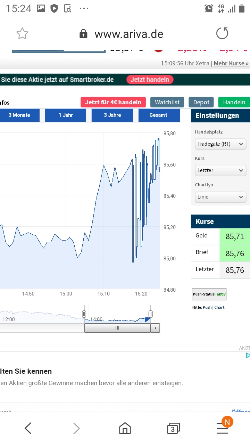The width and height of the screenshot is (250, 445).
Task: Add the stock to the Watchlist
Action: (x=167, y=102)
